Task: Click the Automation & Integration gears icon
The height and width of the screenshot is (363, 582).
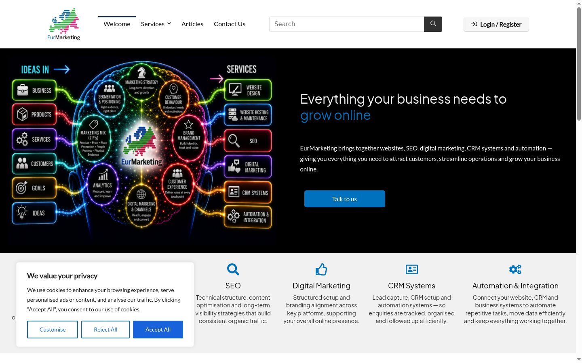Action: click(515, 269)
